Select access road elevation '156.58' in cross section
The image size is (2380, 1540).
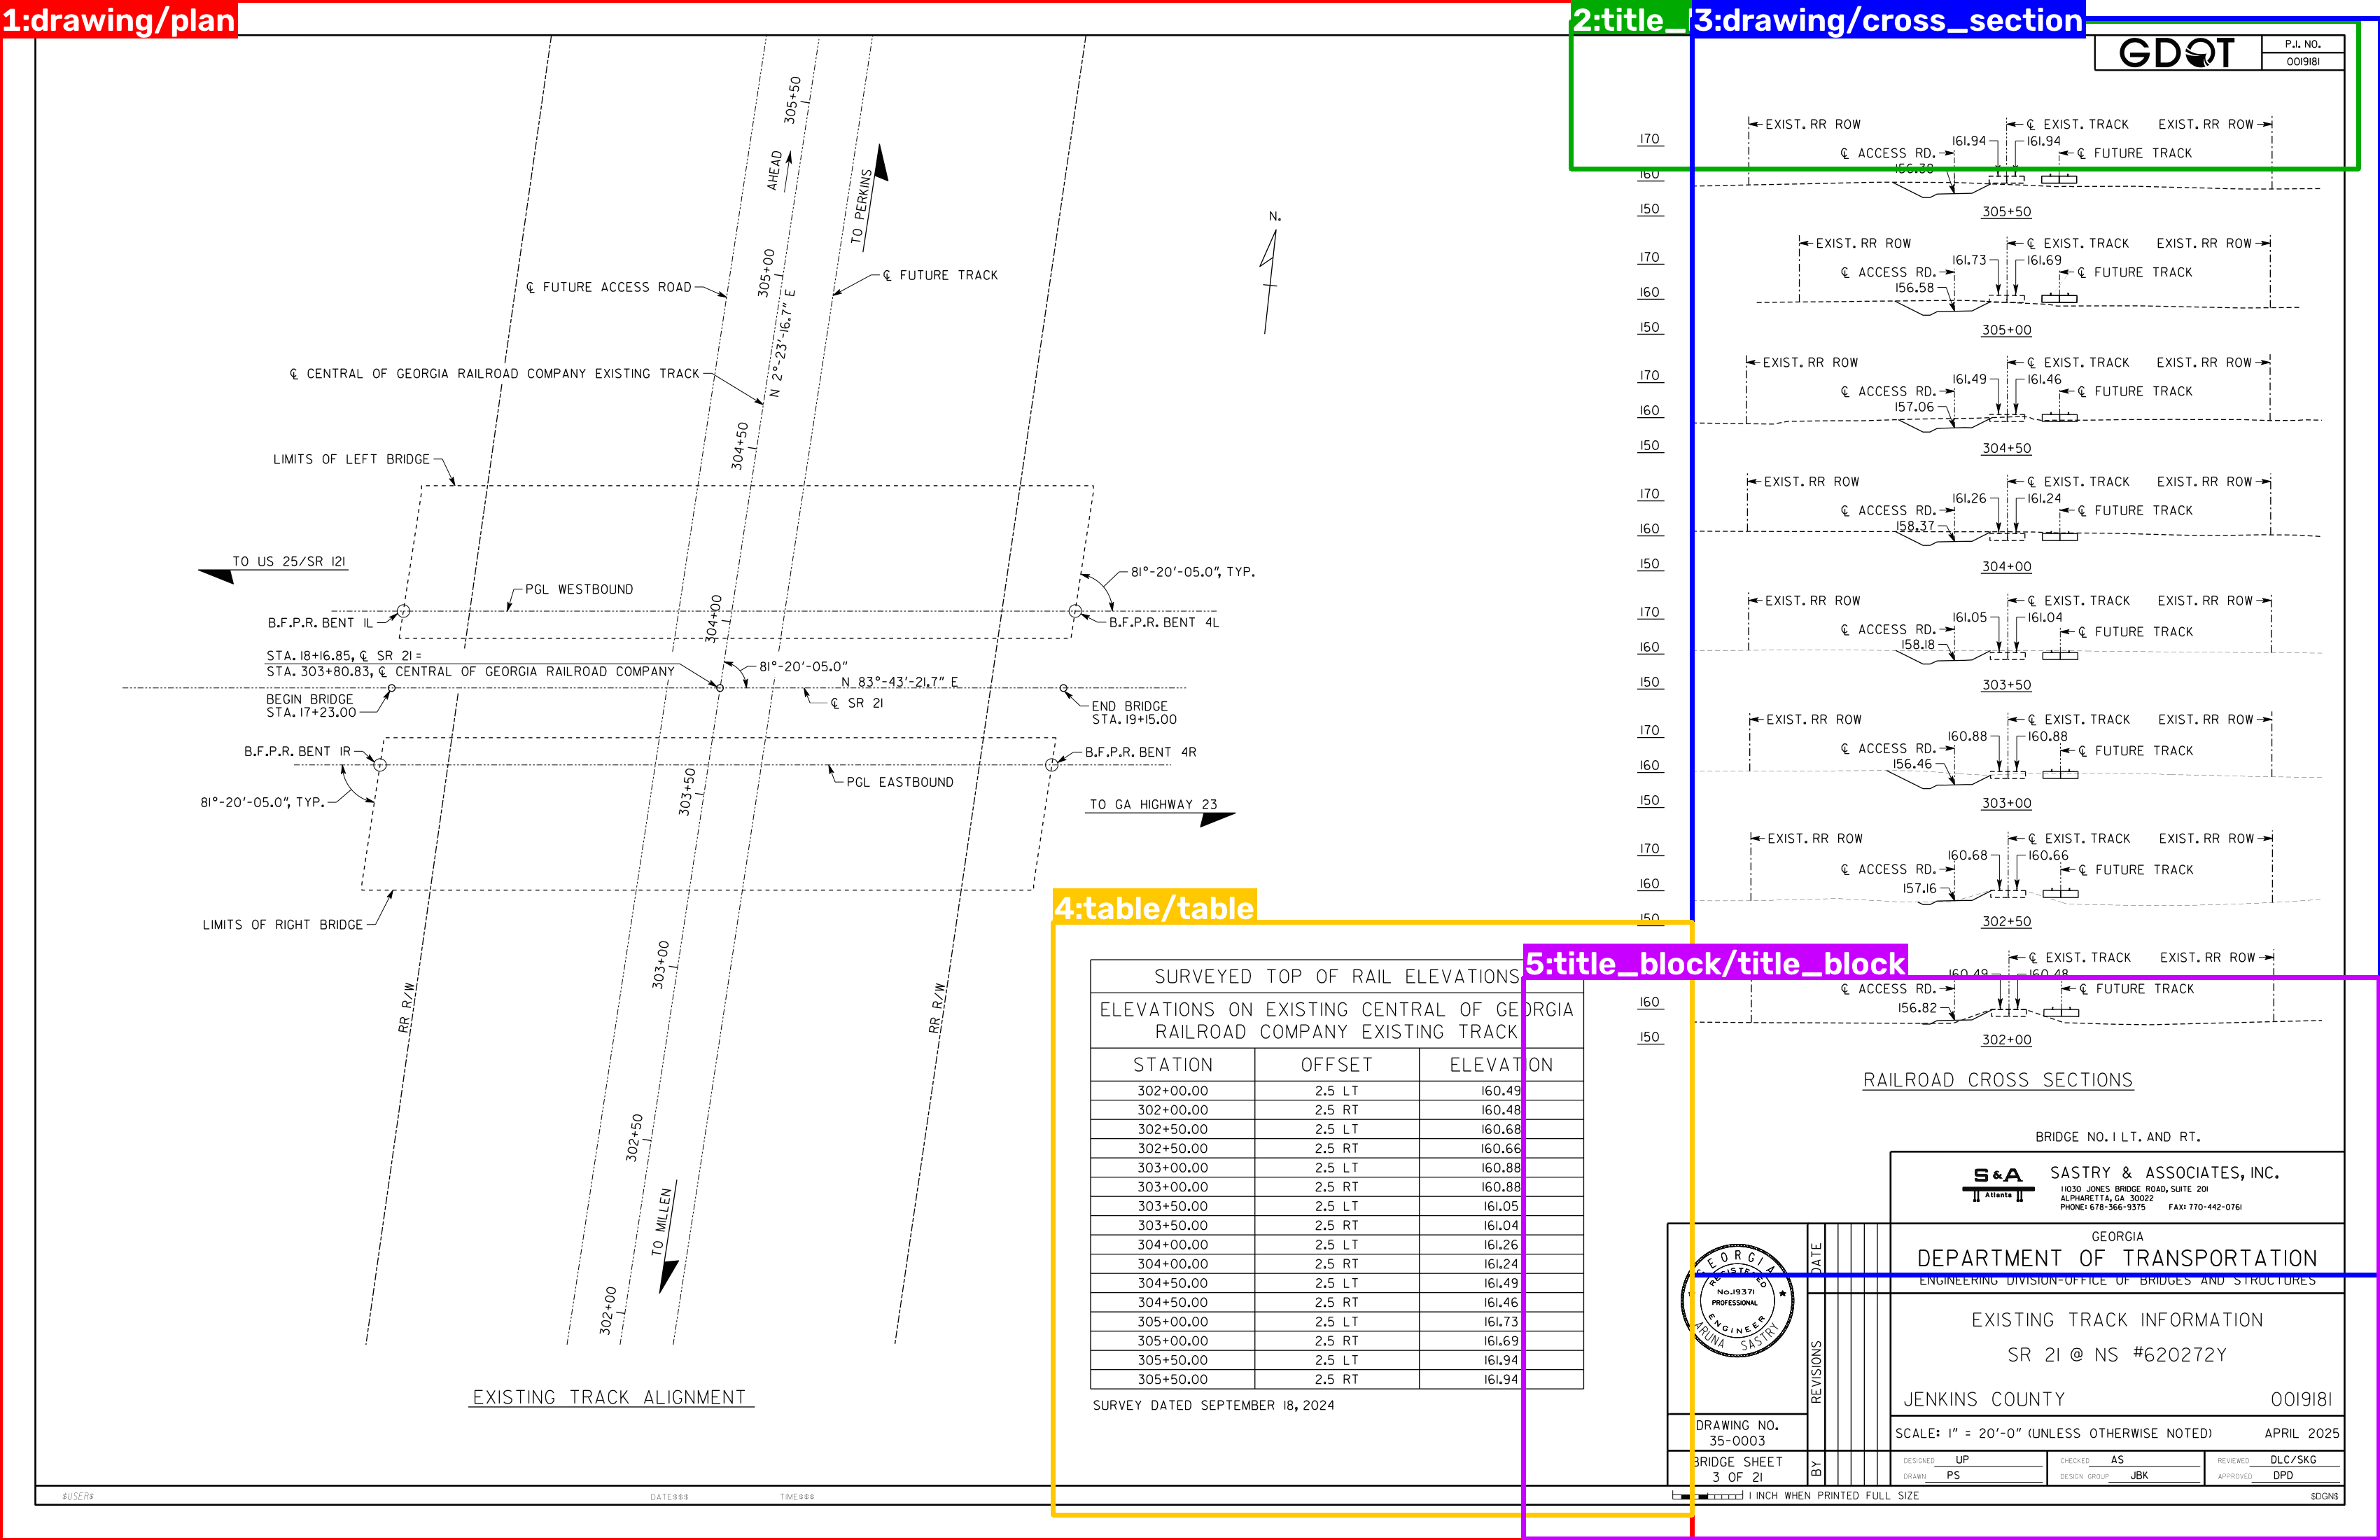(x=1914, y=288)
